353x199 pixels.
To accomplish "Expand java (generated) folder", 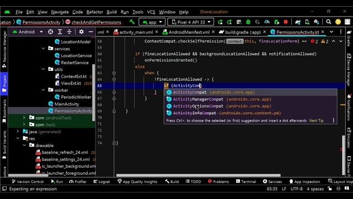I will [18, 132].
